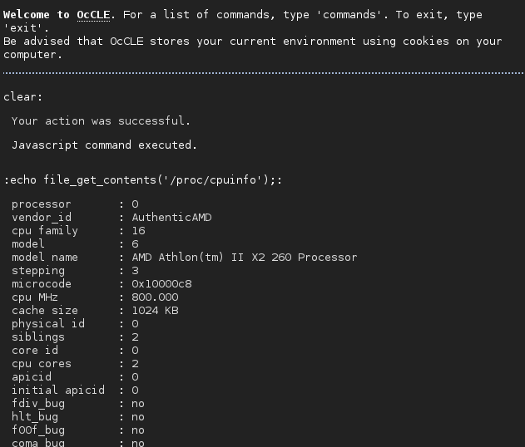The width and height of the screenshot is (525, 447).
Task: Click the 'clear:' command line
Action: tap(23, 97)
